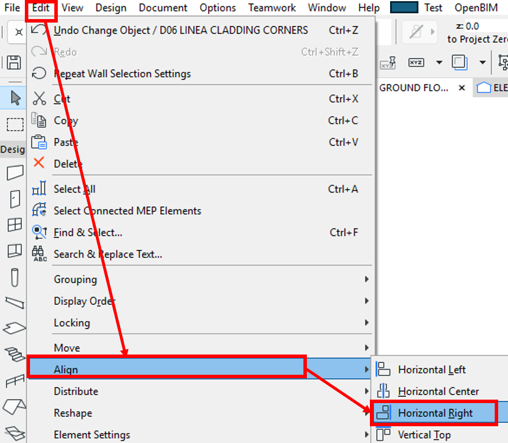The width and height of the screenshot is (508, 443).
Task: Expand the Locking submenu
Action: (201, 323)
